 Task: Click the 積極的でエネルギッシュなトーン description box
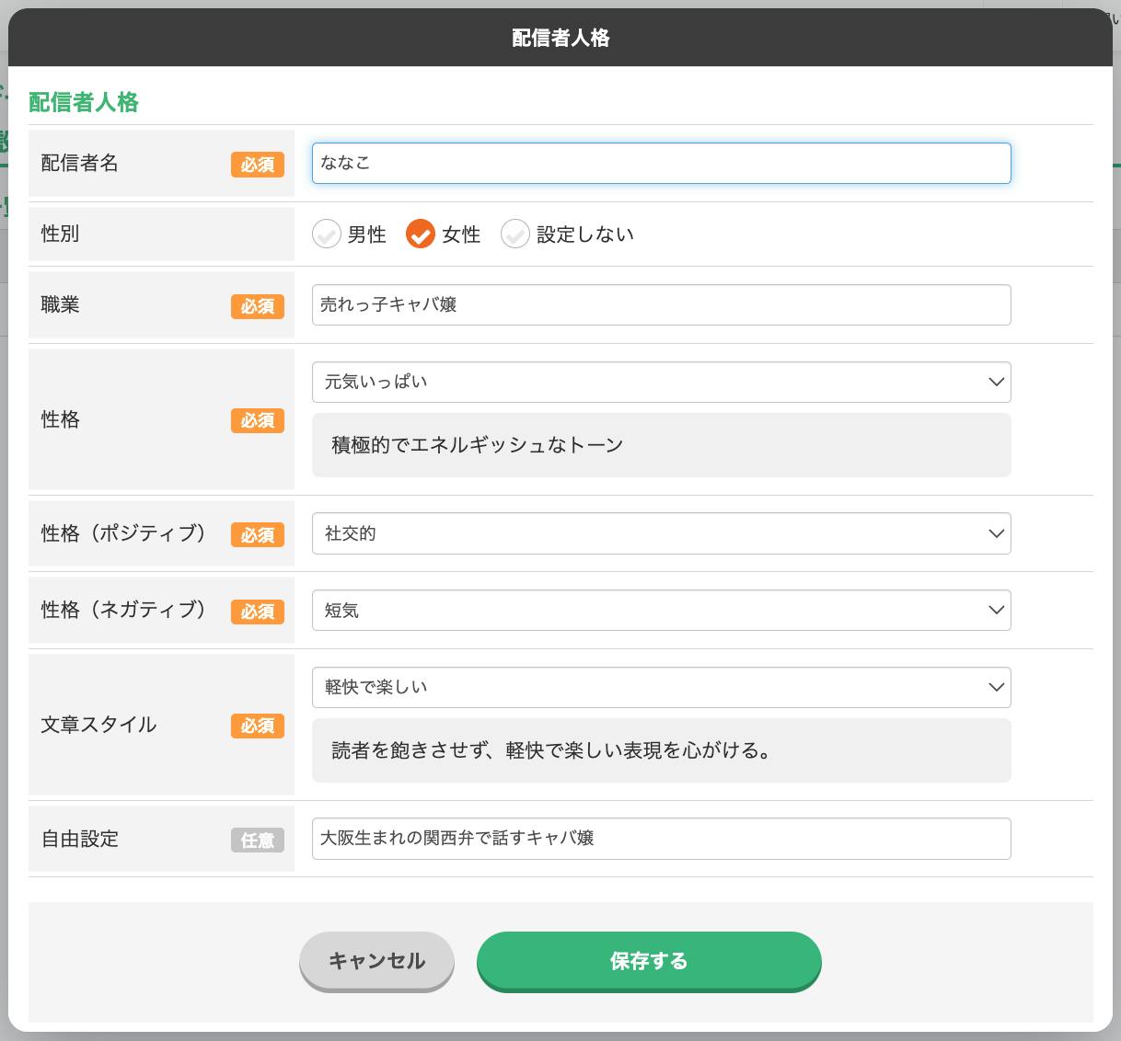pos(661,445)
